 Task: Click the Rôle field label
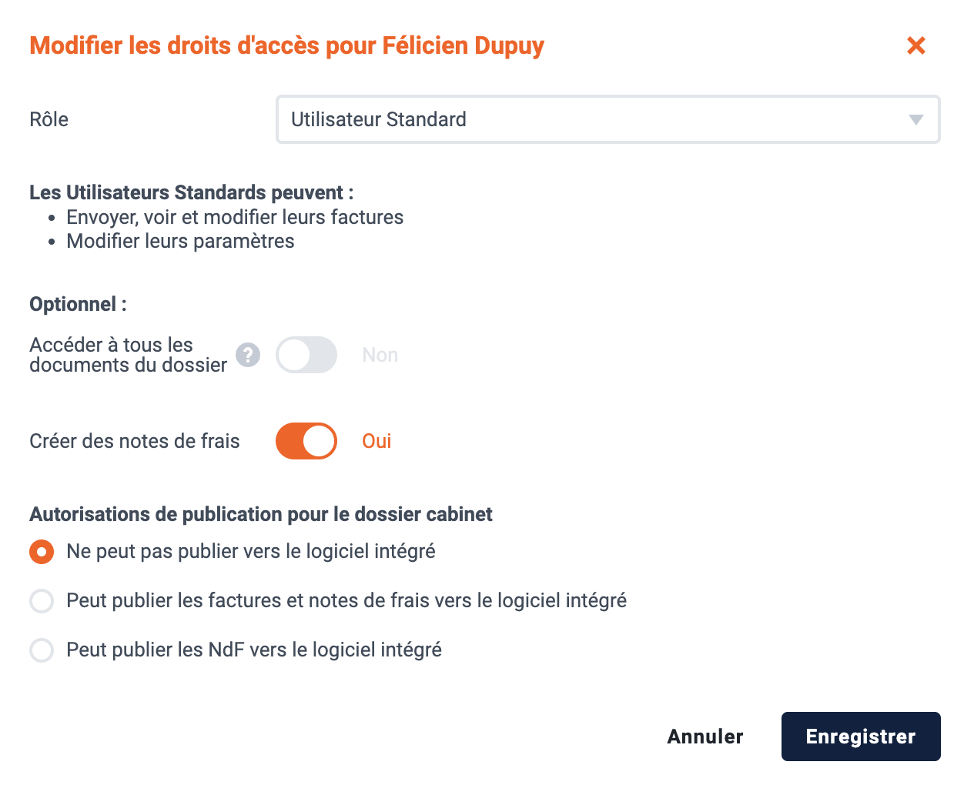49,119
